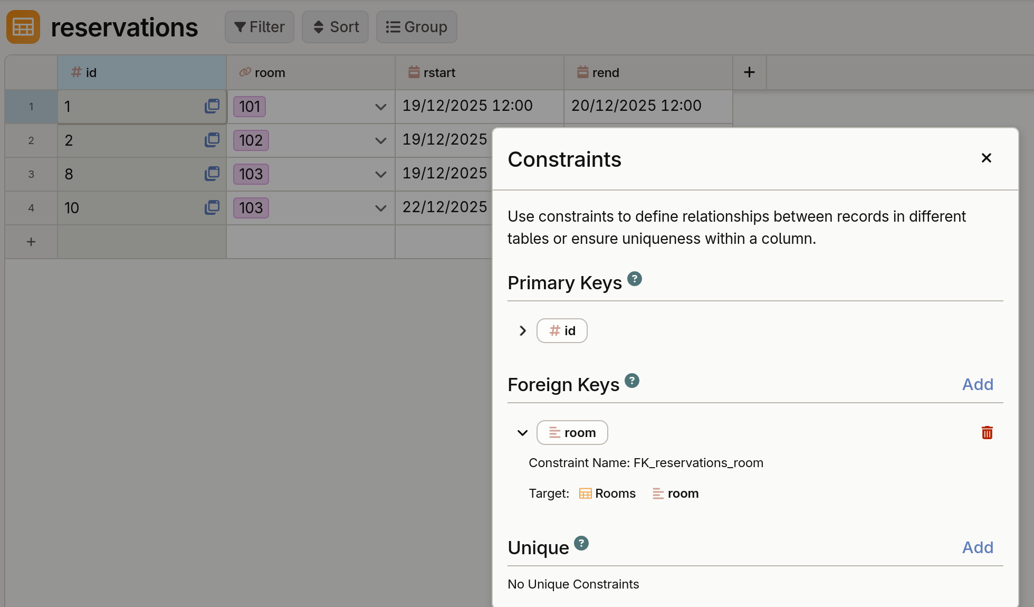Image resolution: width=1034 pixels, height=607 pixels.
Task: Open record with id 10
Action: tap(212, 207)
